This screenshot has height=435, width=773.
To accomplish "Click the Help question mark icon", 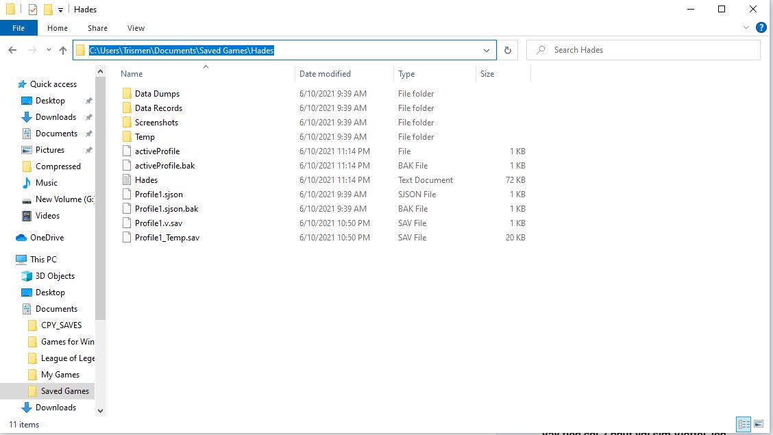I will coord(761,28).
